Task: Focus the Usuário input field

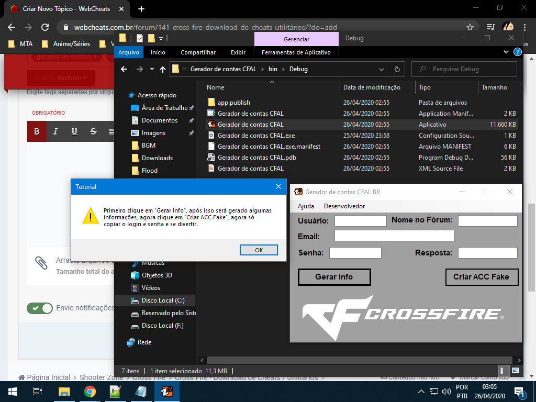Action: 360,221
